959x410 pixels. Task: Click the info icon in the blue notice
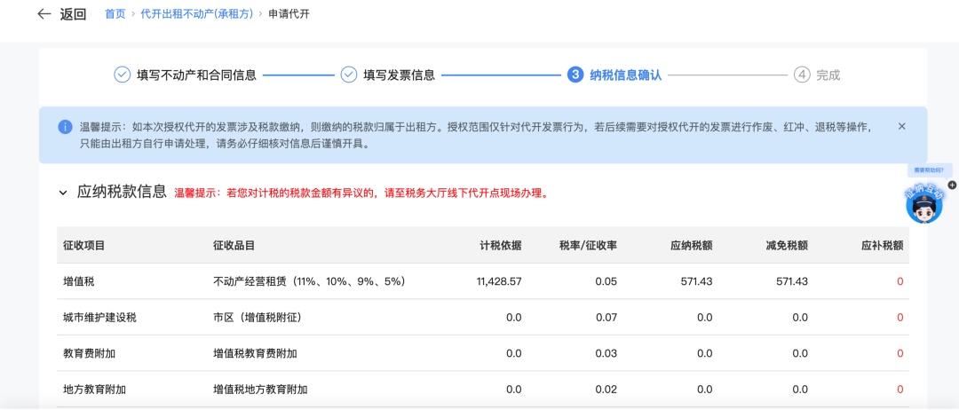tap(65, 127)
